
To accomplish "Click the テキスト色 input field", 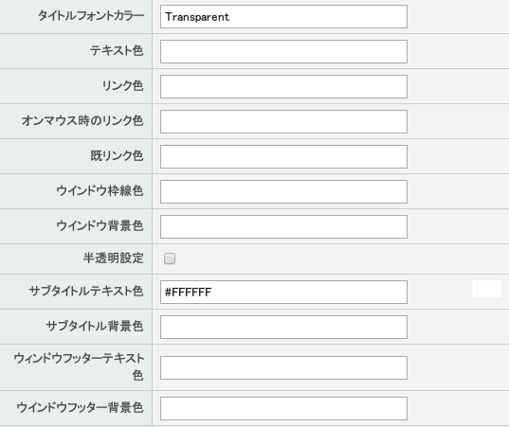I will 283,51.
